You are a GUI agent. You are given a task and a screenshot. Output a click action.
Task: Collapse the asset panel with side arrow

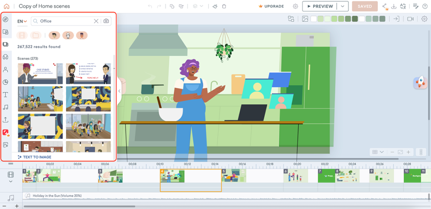pyautogui.click(x=119, y=91)
